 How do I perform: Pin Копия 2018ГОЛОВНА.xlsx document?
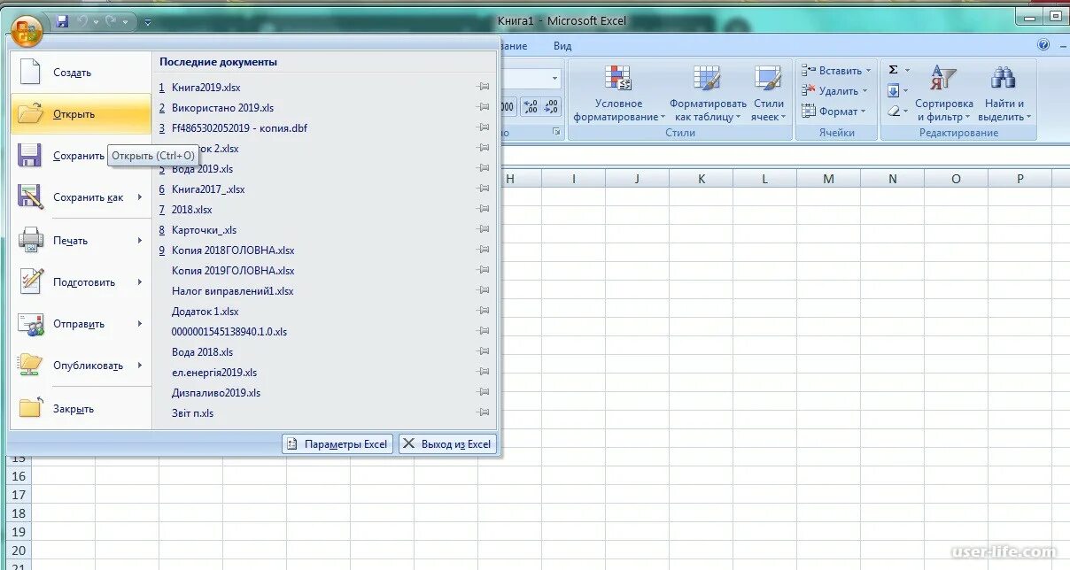pyautogui.click(x=484, y=250)
